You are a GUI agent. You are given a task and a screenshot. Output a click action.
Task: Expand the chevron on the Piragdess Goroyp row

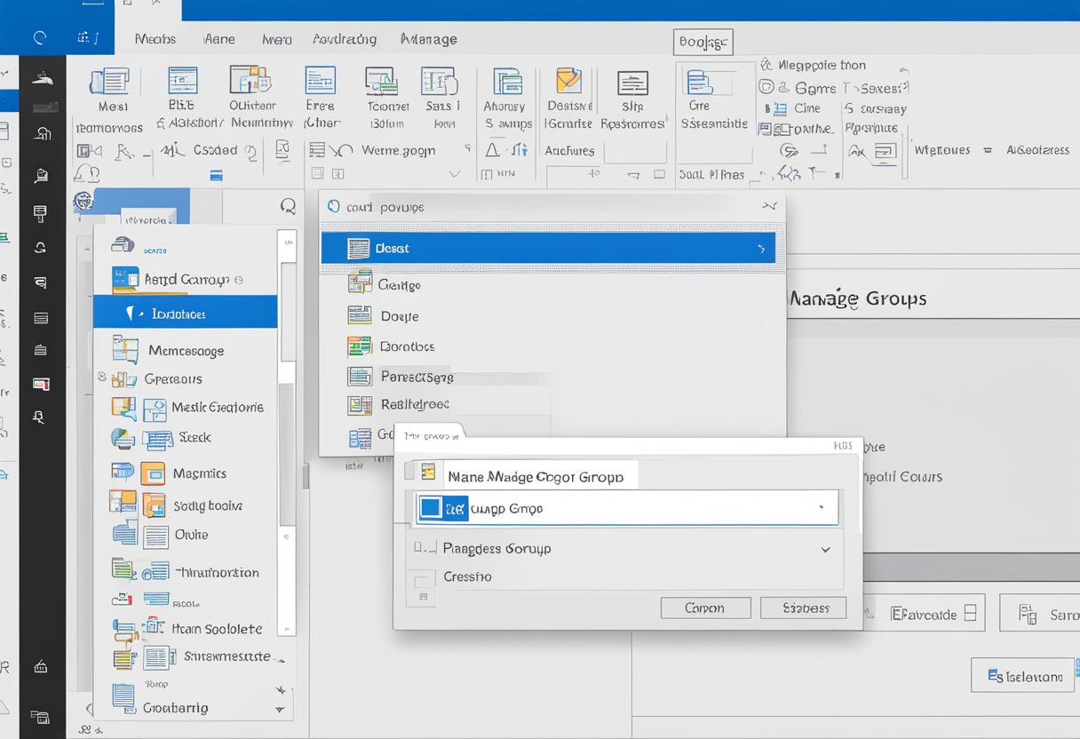point(825,550)
